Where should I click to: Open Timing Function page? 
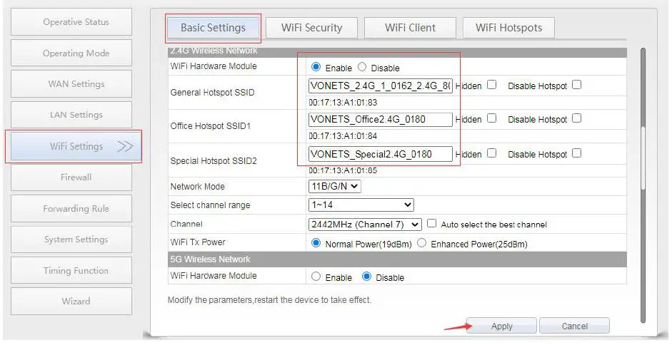[71, 271]
